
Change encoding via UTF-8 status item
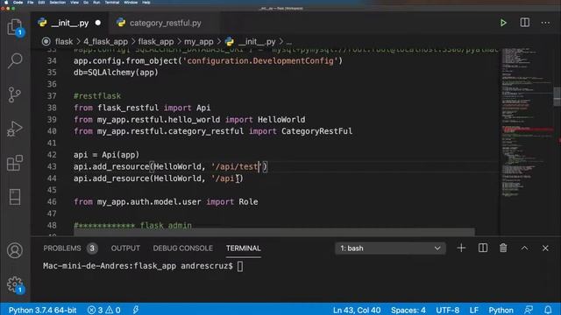447,310
